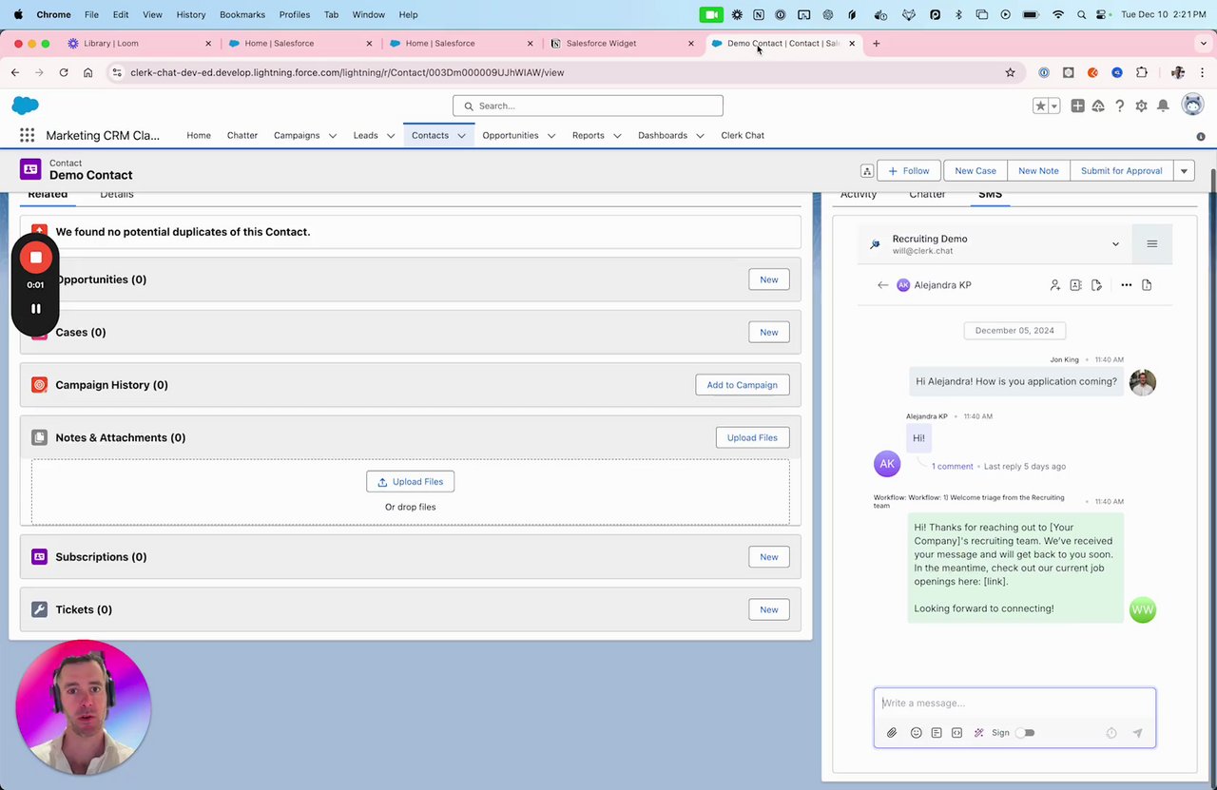1217x790 pixels.
Task: Click New button in Tickets section
Action: [x=769, y=609]
